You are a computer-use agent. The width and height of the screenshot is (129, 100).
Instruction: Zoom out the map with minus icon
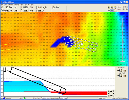pyautogui.click(x=112, y=8)
